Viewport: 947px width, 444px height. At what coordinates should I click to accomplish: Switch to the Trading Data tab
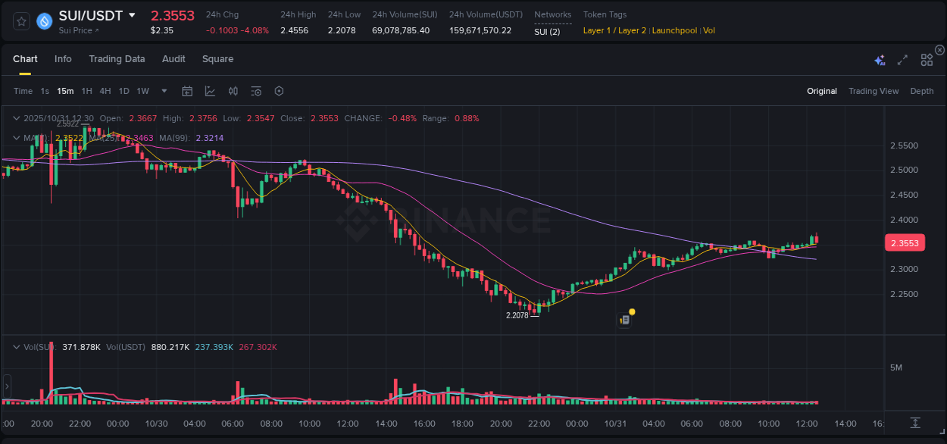tap(117, 58)
